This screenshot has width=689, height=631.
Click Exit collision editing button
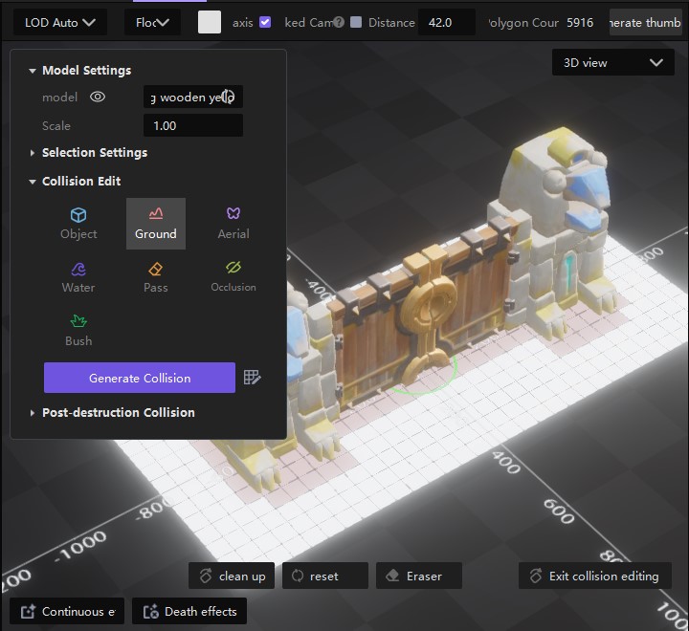tap(595, 576)
